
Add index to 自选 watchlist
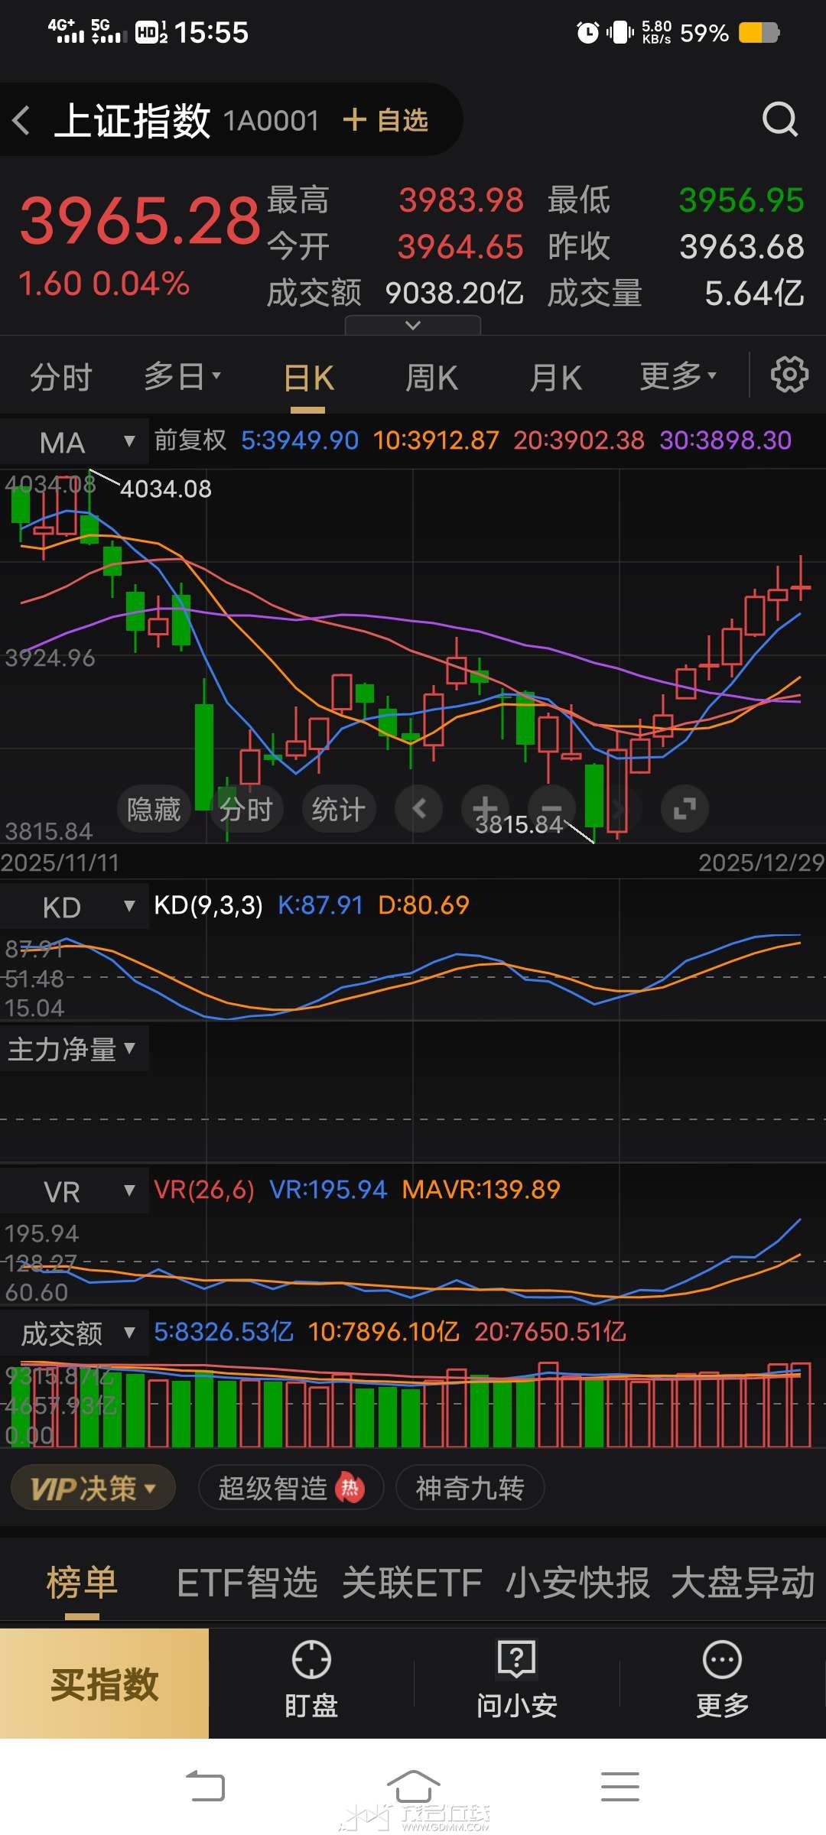[386, 120]
